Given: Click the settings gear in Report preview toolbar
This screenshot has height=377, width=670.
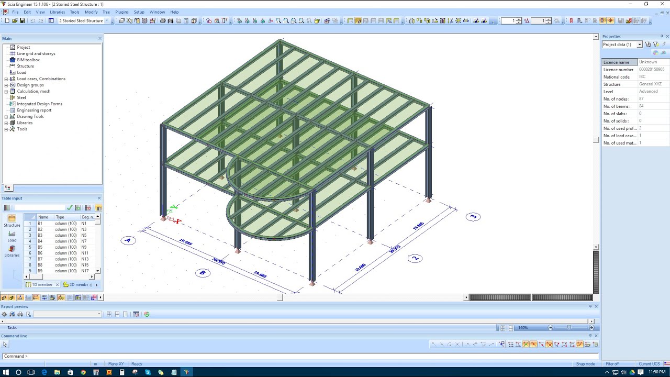Looking at the screenshot, I should click(x=4, y=314).
